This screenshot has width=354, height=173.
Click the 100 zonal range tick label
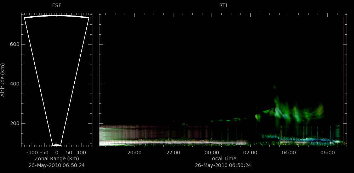tap(81, 153)
